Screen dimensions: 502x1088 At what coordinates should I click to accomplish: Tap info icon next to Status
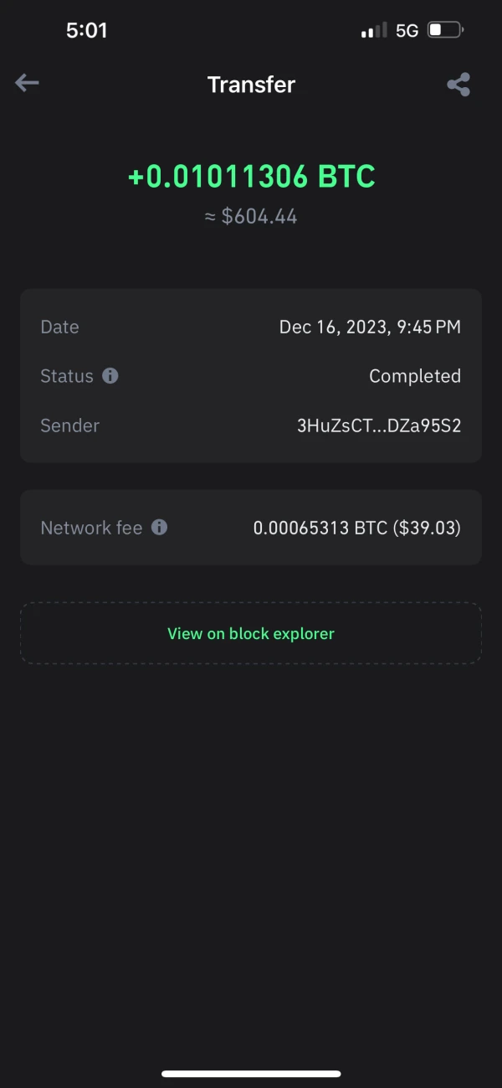click(x=110, y=376)
